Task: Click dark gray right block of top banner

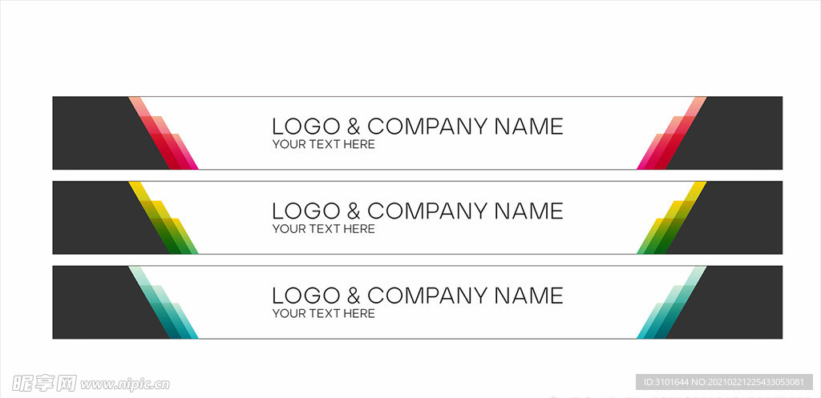Action: (x=738, y=134)
